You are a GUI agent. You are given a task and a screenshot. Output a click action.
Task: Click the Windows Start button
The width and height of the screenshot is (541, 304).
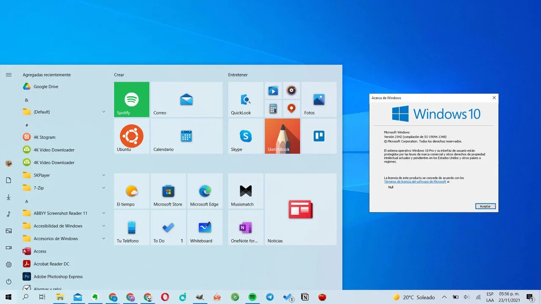[8, 297]
